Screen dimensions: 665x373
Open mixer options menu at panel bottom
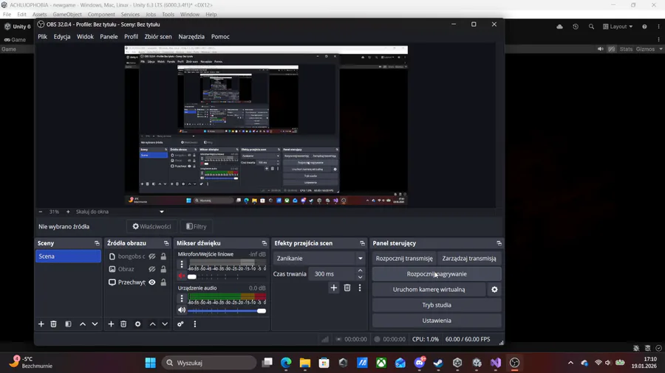tap(194, 324)
